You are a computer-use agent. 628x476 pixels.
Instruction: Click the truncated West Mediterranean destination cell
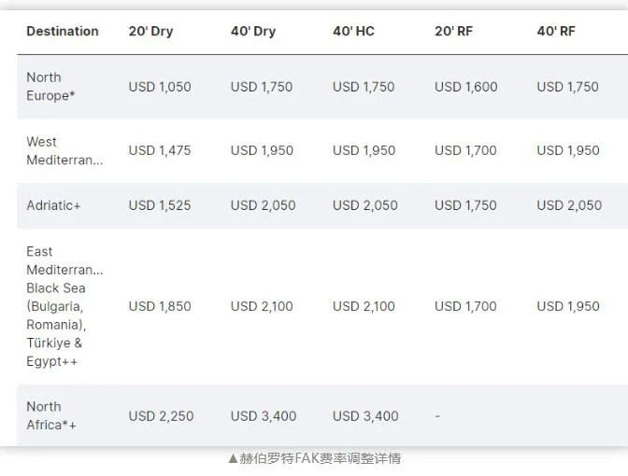pyautogui.click(x=64, y=151)
